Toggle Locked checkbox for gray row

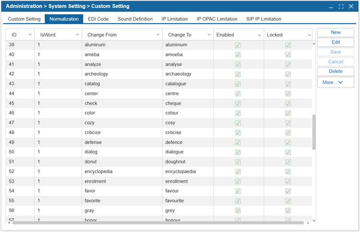click(288, 210)
